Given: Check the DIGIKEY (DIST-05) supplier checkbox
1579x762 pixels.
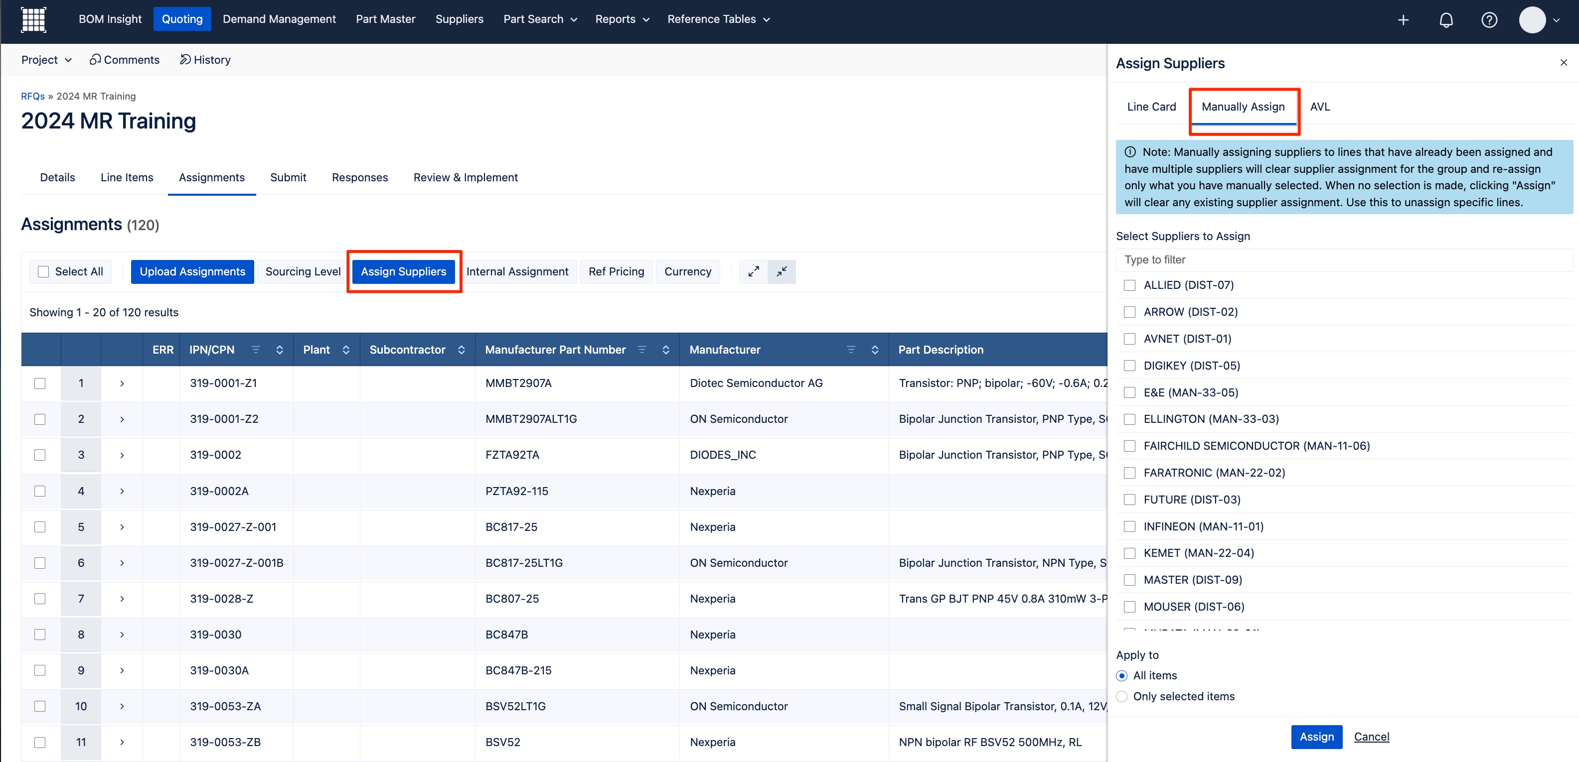Looking at the screenshot, I should (1130, 366).
